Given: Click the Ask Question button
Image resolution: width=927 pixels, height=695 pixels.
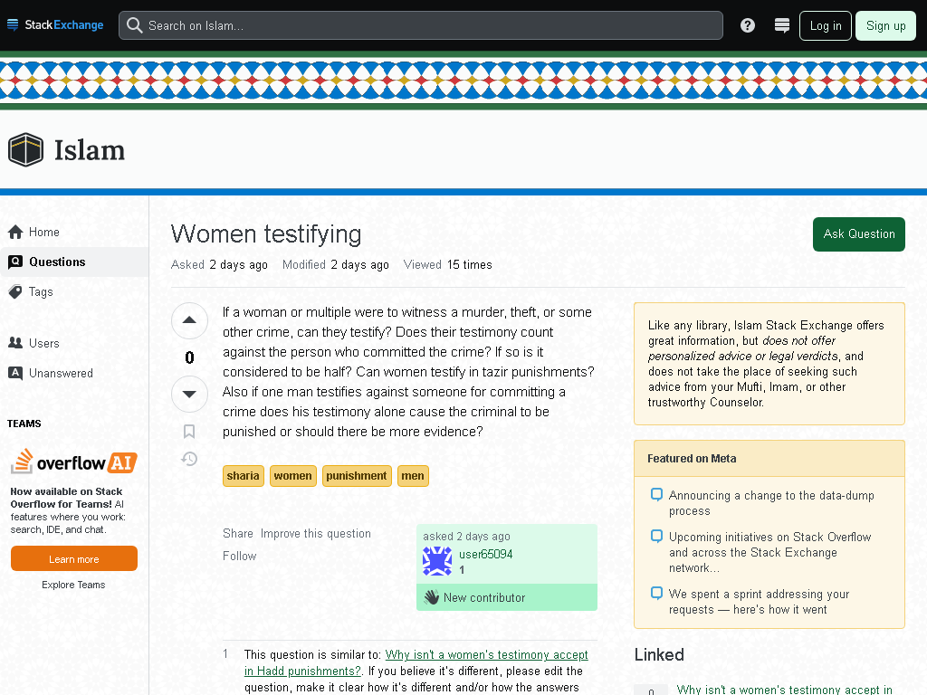Looking at the screenshot, I should click(x=858, y=234).
